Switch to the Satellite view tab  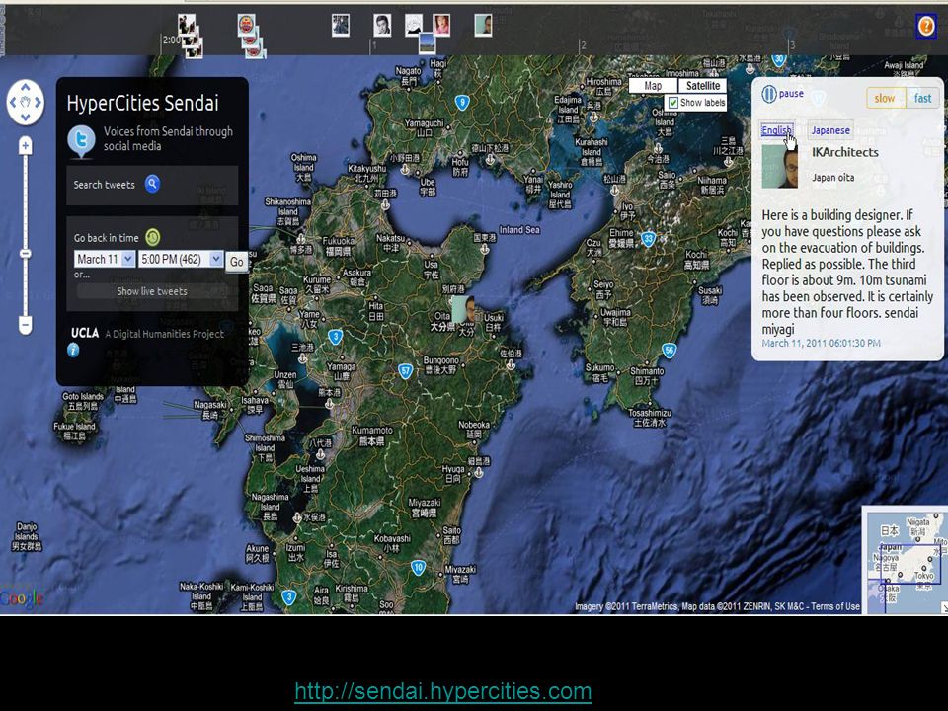click(x=702, y=86)
